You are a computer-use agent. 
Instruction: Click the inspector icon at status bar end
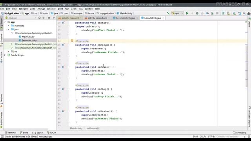tap(249, 137)
